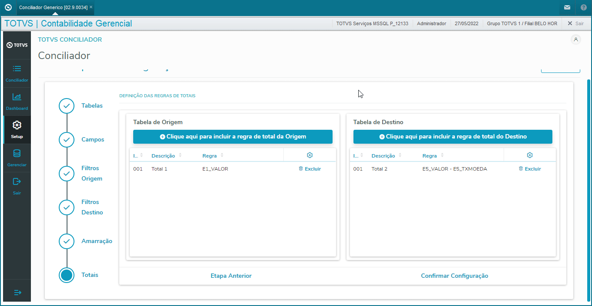Sort Destino table by Regra column
Viewport: 592px width, 306px height.
pos(442,155)
